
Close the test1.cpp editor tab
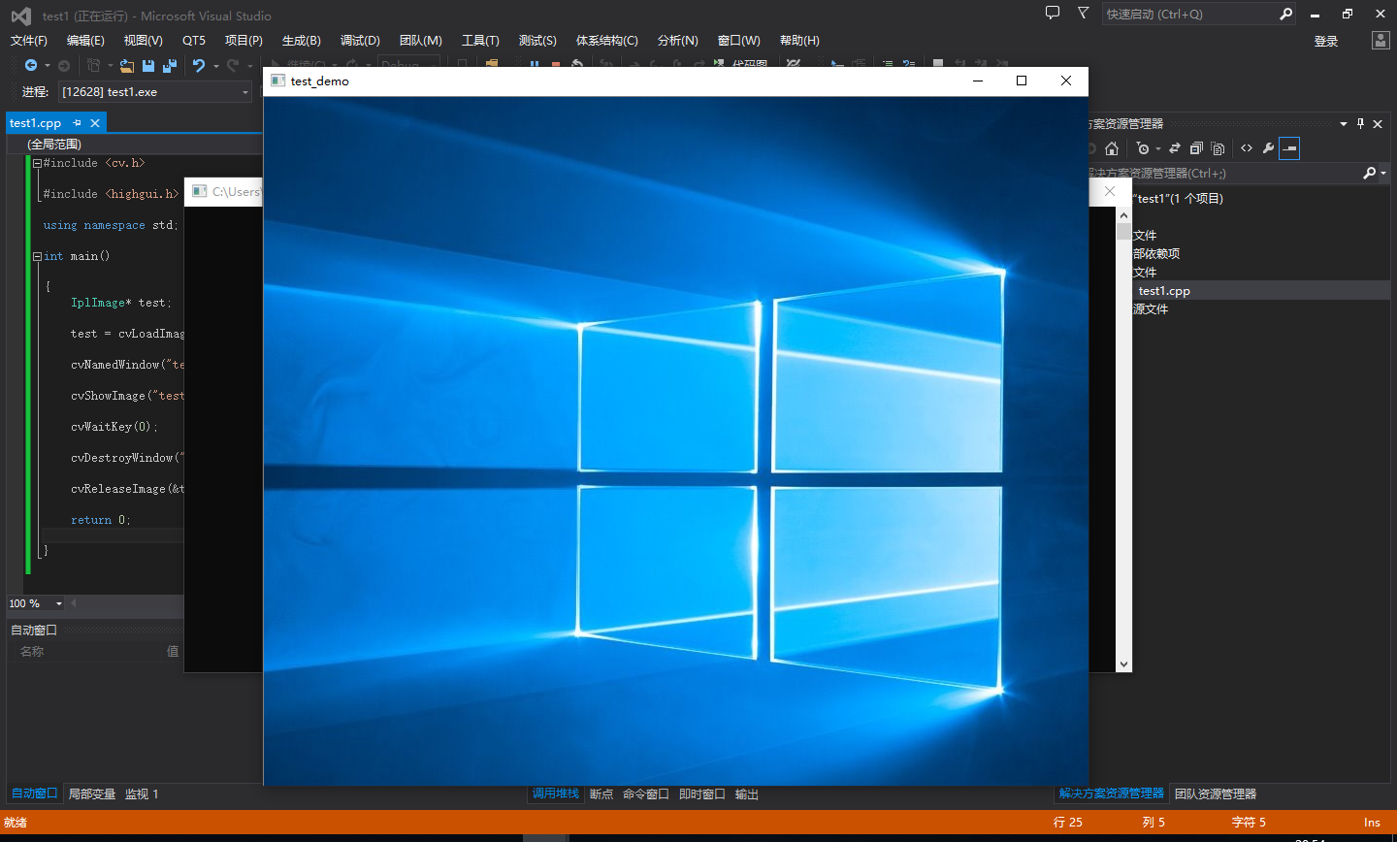(95, 123)
